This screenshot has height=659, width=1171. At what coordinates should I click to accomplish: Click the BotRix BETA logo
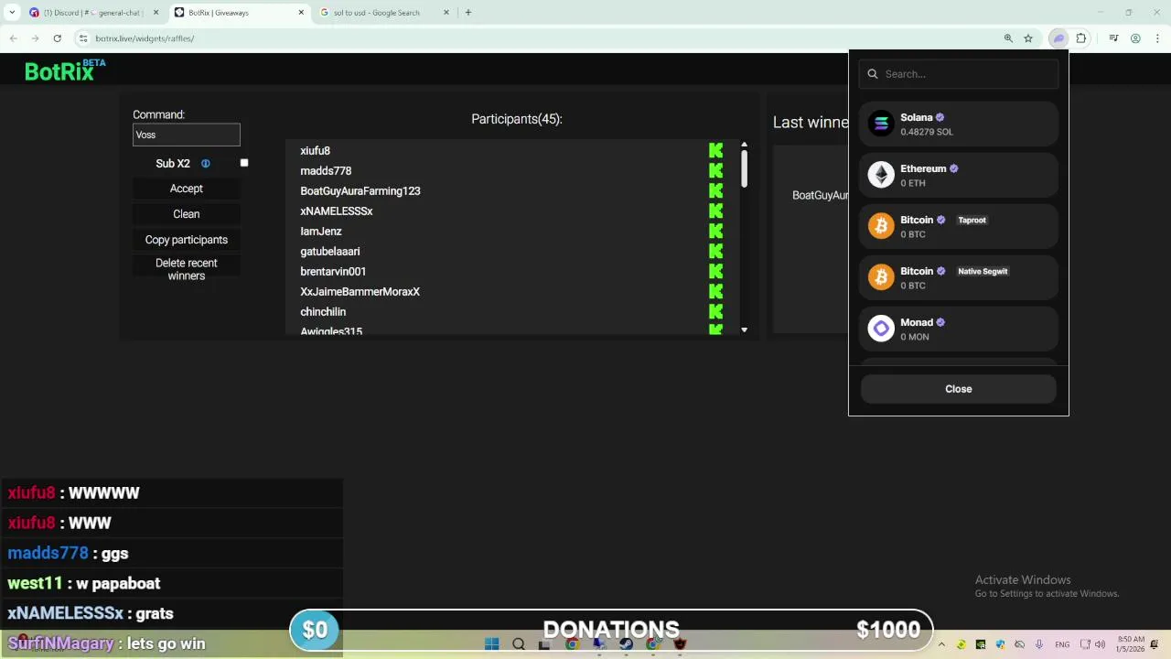tap(65, 70)
